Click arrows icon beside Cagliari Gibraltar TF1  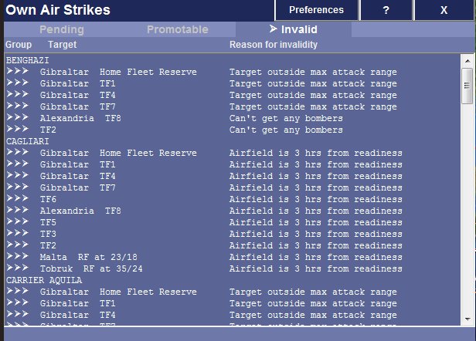(x=17, y=164)
